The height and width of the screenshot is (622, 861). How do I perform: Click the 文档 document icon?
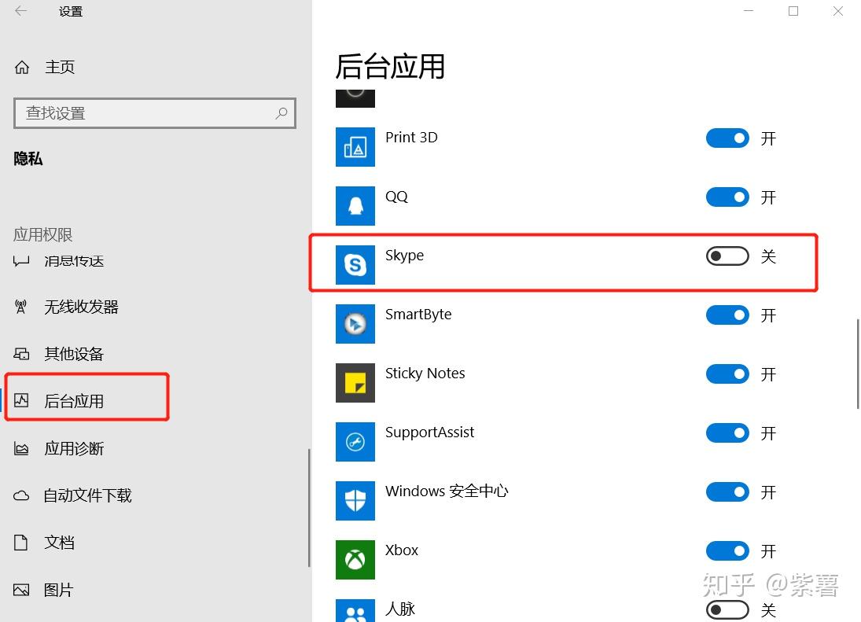pyautogui.click(x=21, y=543)
